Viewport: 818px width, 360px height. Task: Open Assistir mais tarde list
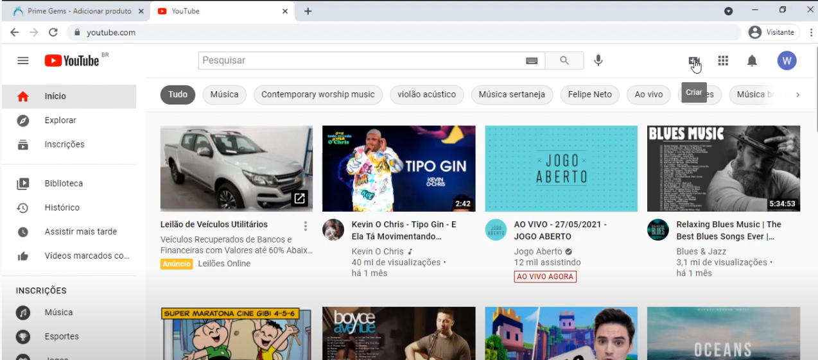pyautogui.click(x=69, y=232)
